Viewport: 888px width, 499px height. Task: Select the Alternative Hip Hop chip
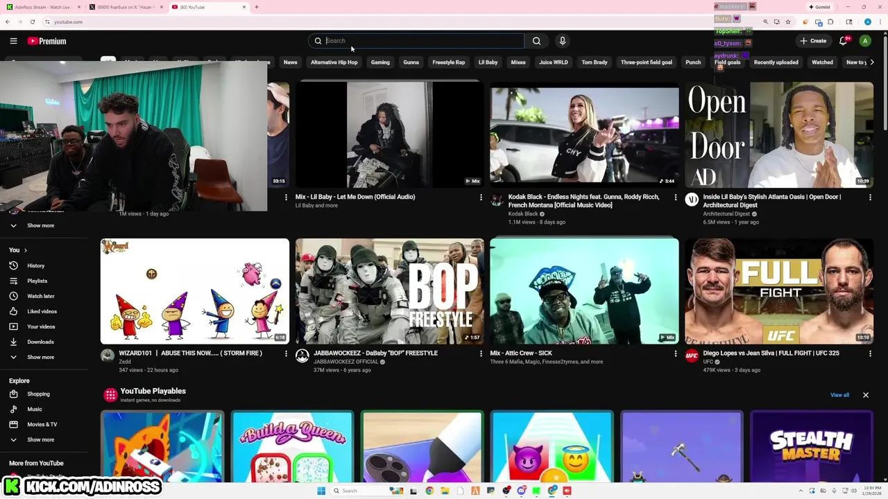click(x=334, y=62)
